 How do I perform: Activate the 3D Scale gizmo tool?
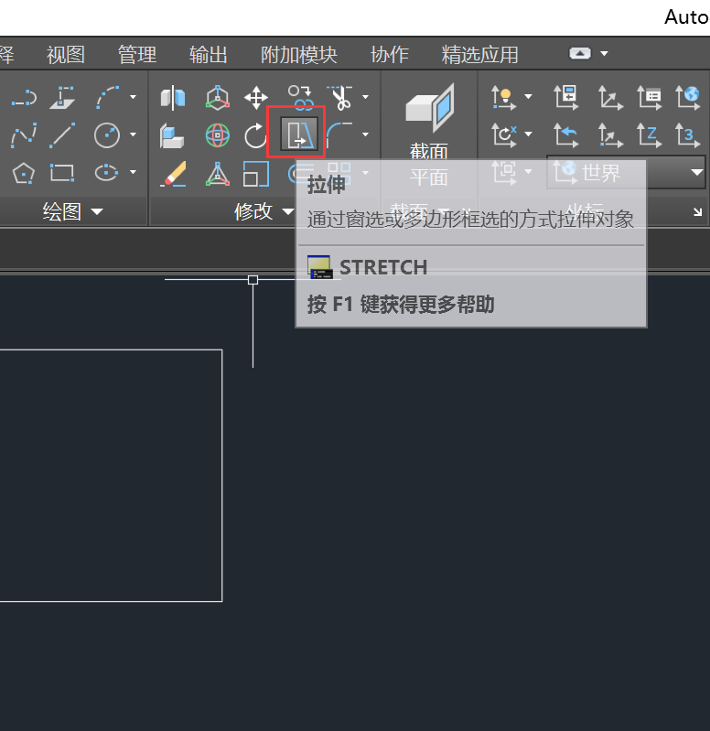coord(218,174)
